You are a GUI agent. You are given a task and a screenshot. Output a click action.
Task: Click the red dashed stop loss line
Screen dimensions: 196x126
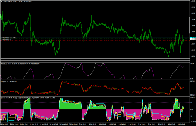coord(95,41)
